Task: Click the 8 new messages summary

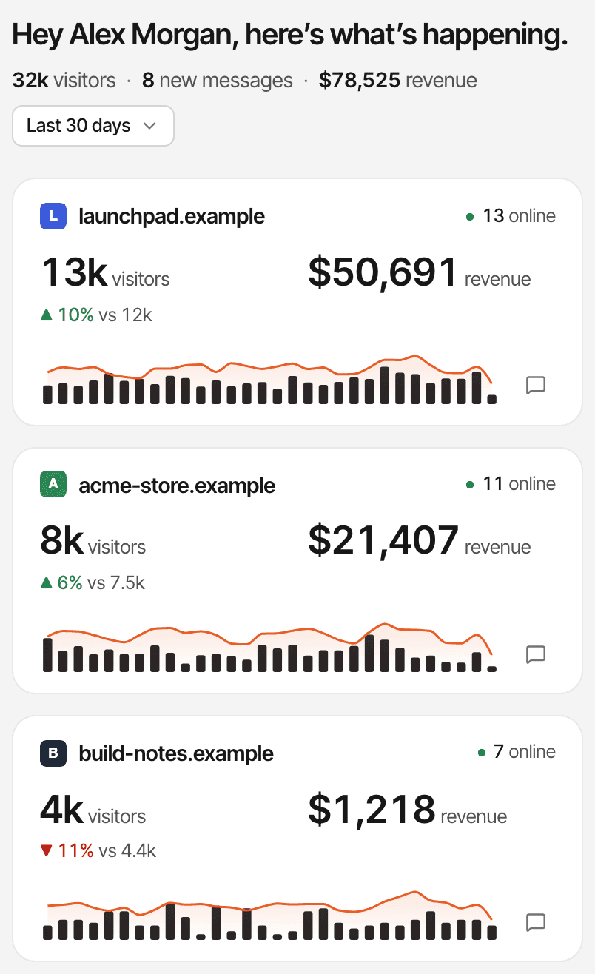Action: [x=218, y=80]
